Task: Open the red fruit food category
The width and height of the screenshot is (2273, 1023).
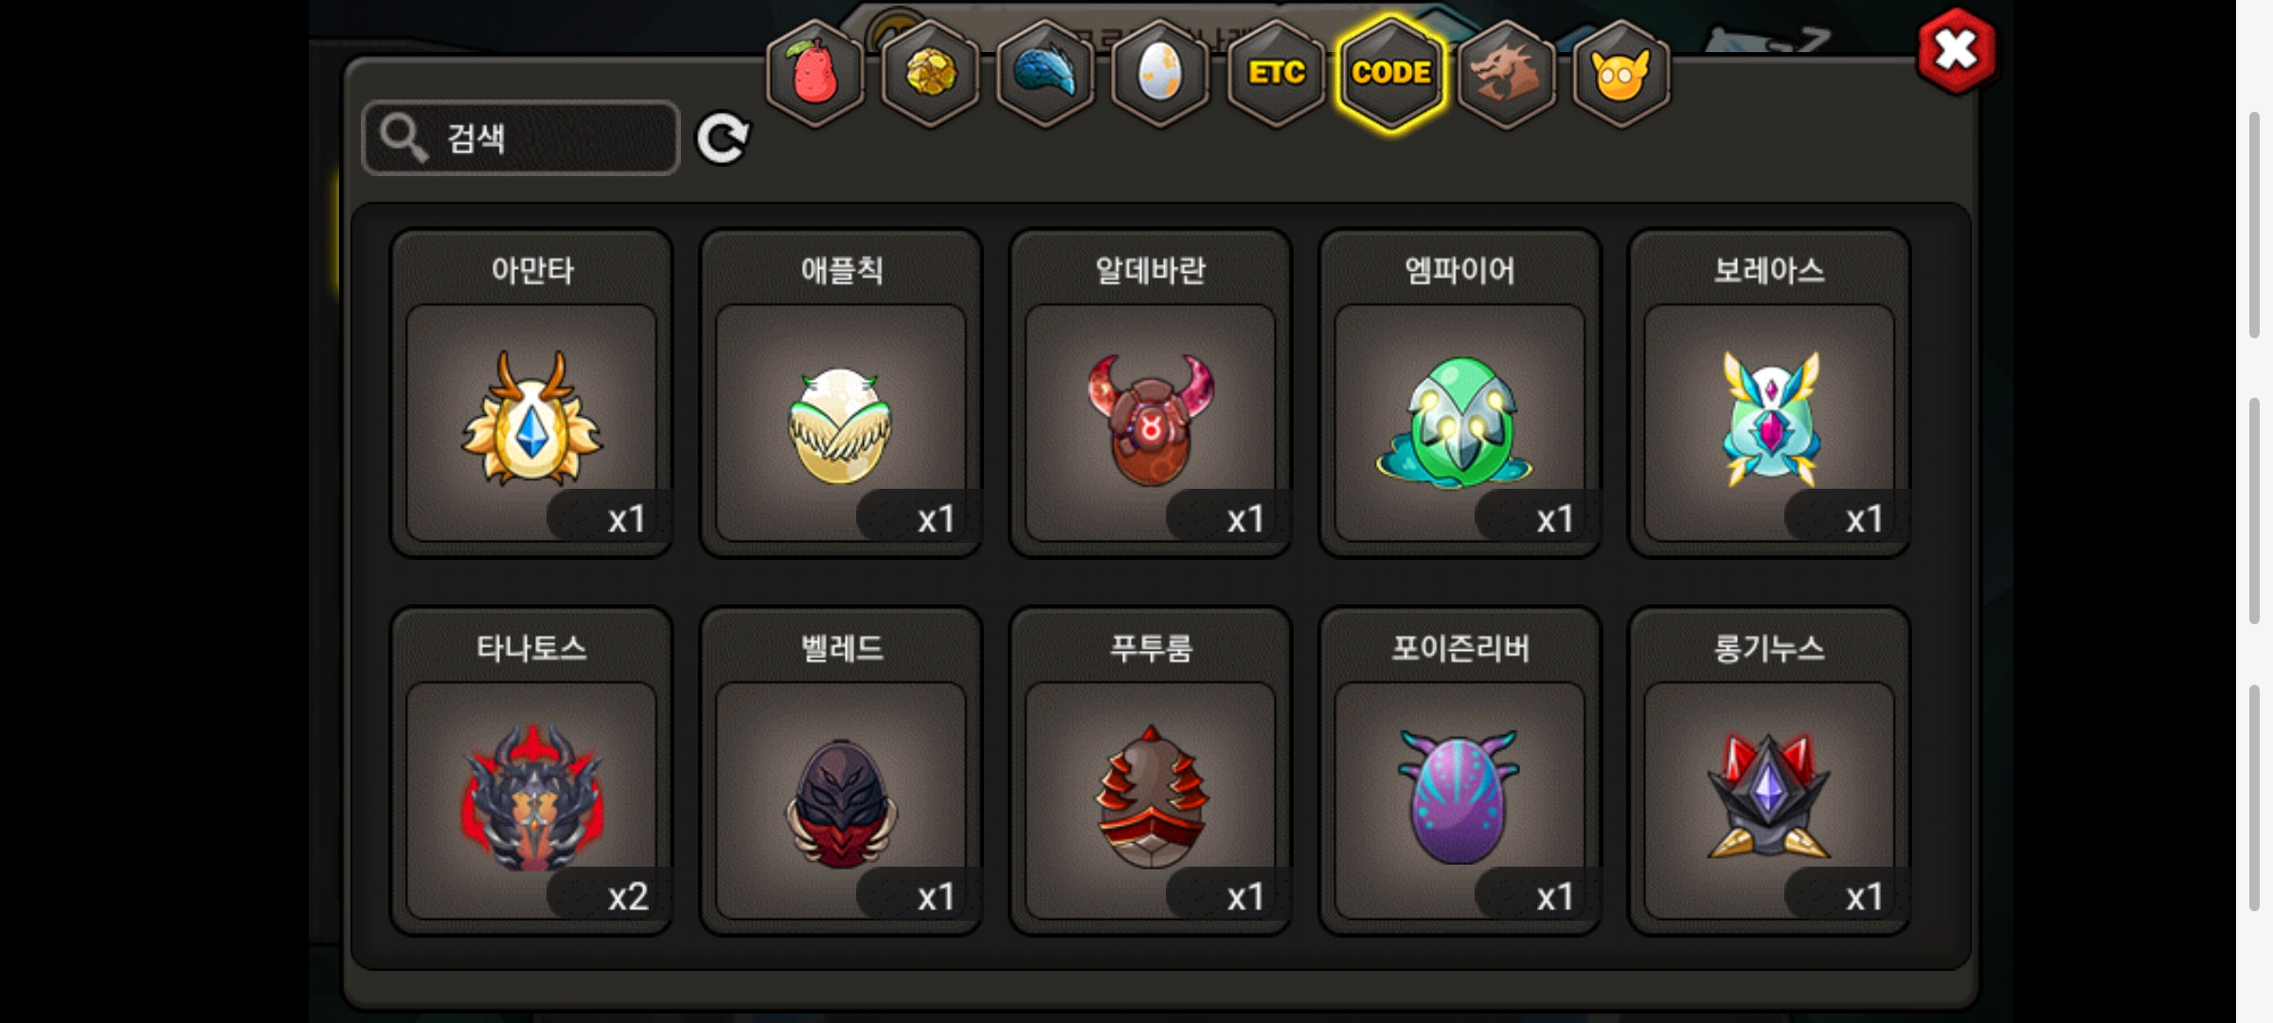Action: pyautogui.click(x=814, y=73)
